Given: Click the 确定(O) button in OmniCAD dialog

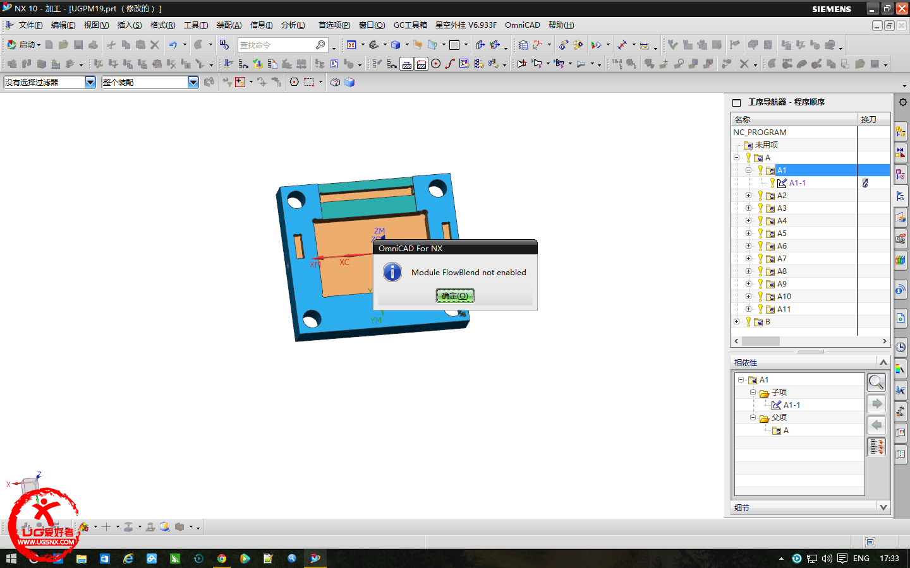Looking at the screenshot, I should (x=455, y=295).
